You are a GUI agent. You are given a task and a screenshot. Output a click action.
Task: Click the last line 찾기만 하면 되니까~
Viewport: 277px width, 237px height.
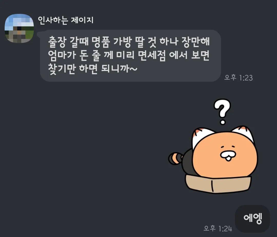click(93, 68)
